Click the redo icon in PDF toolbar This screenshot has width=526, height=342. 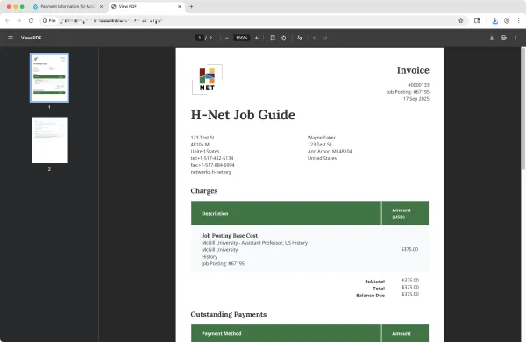325,38
